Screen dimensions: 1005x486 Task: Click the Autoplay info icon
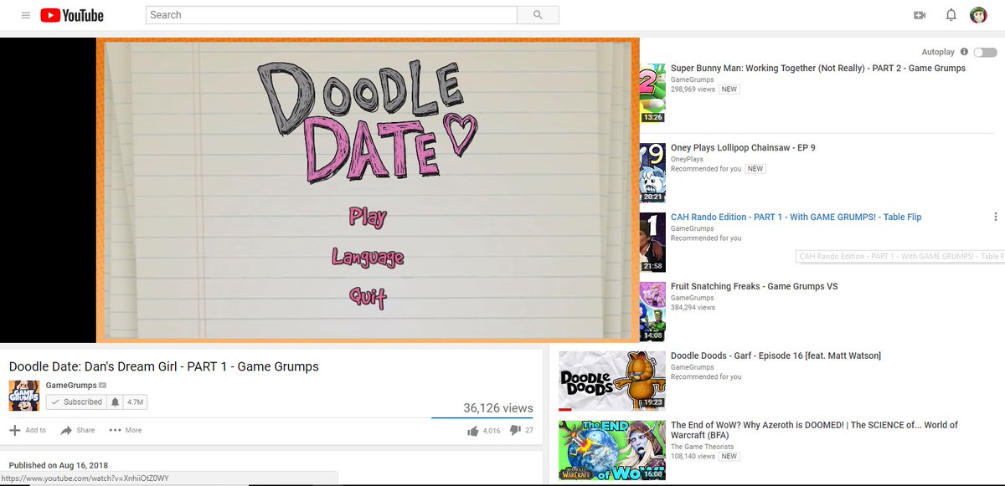964,52
